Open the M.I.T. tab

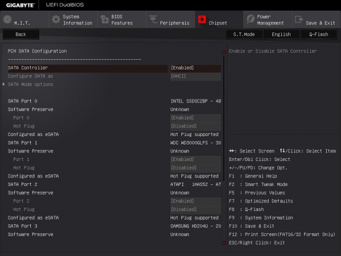pyautogui.click(x=24, y=19)
